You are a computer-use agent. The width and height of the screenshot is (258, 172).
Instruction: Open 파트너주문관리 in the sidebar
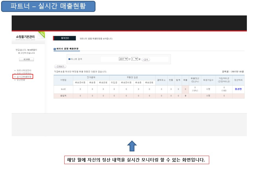[x=24, y=73]
